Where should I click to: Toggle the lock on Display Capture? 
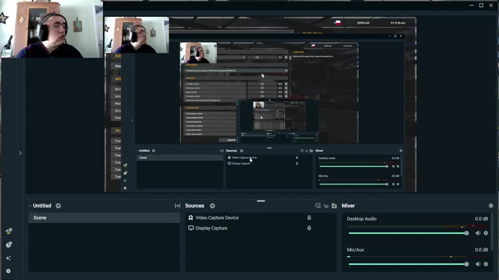point(309,228)
